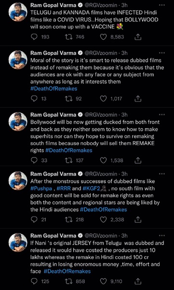
Task: Retweet the tweet with 746 retweets
Action: [x=69, y=37]
